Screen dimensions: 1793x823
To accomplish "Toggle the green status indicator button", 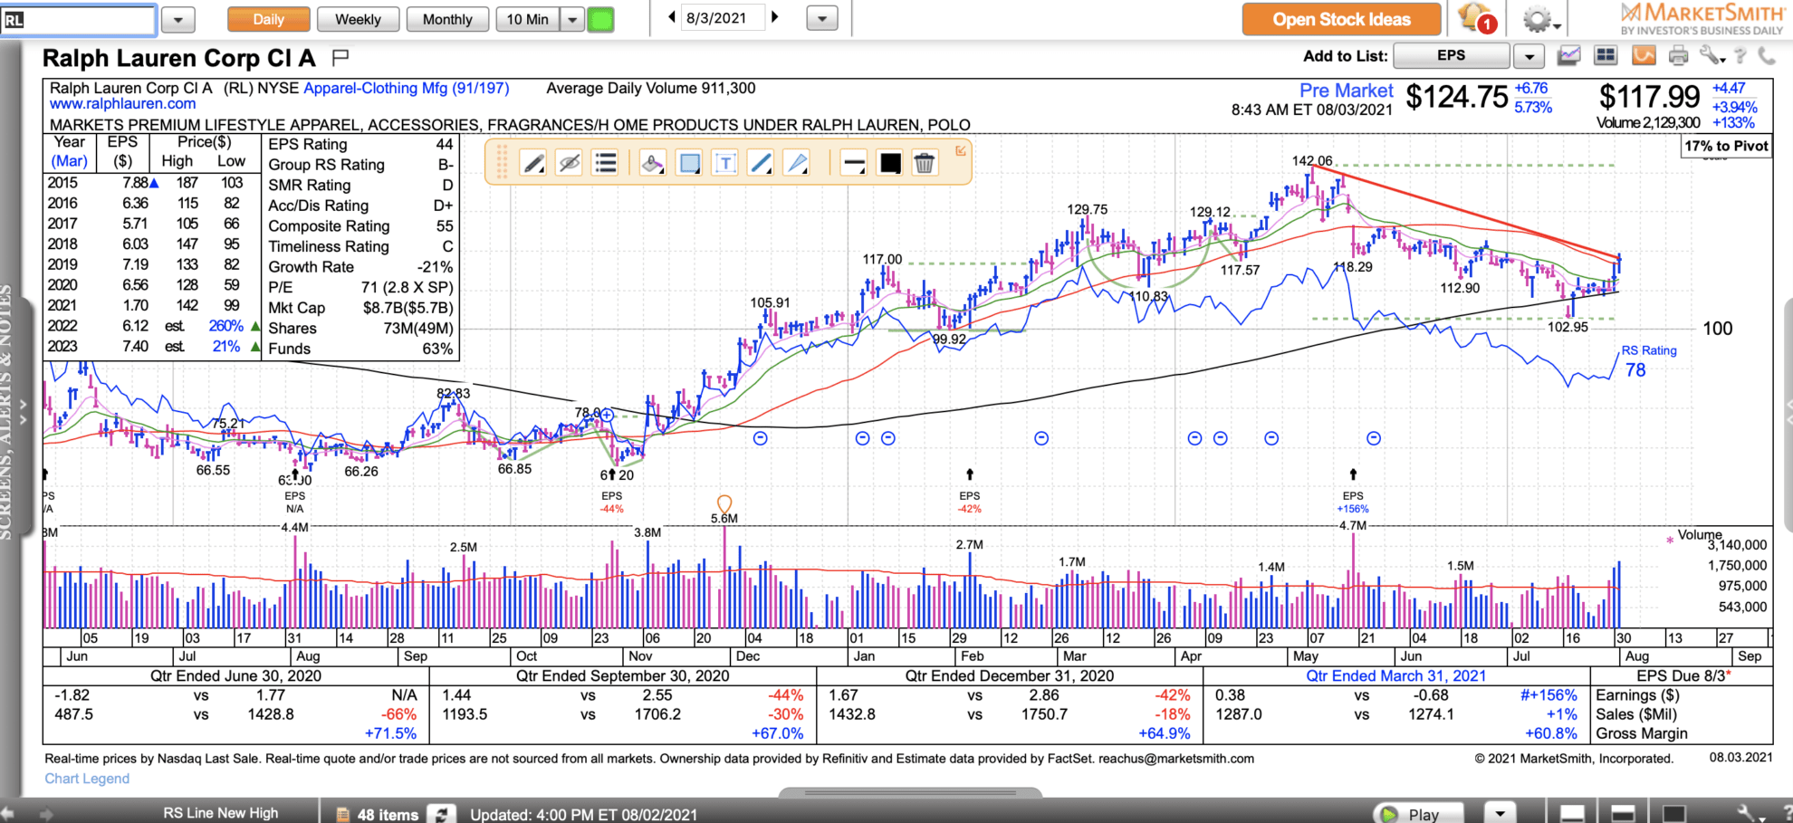I will click(601, 19).
